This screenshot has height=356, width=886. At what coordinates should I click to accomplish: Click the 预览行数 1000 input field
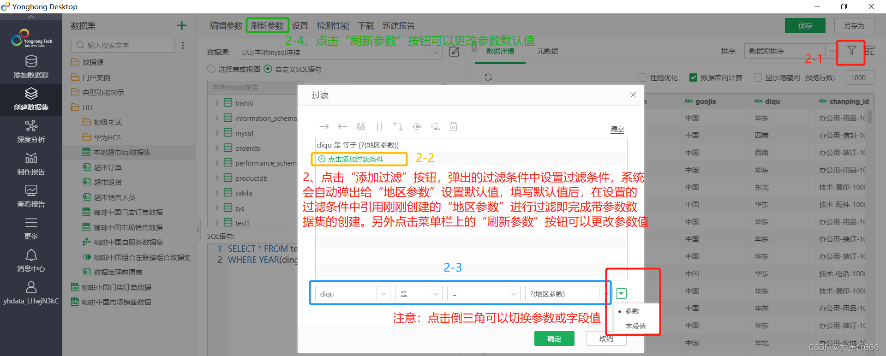860,77
